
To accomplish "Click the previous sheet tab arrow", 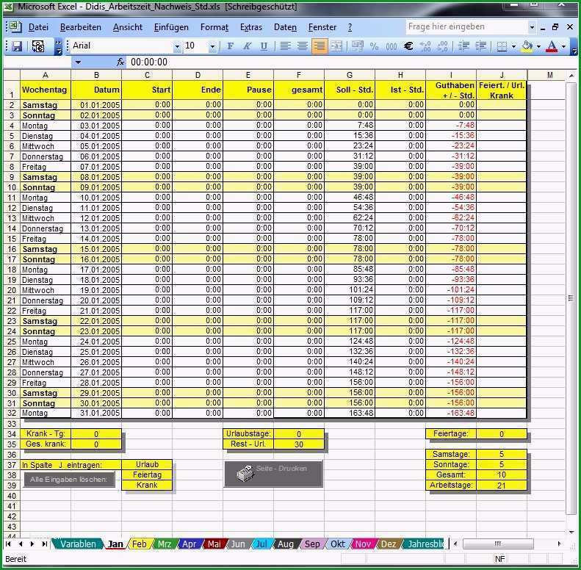I will coord(21,544).
